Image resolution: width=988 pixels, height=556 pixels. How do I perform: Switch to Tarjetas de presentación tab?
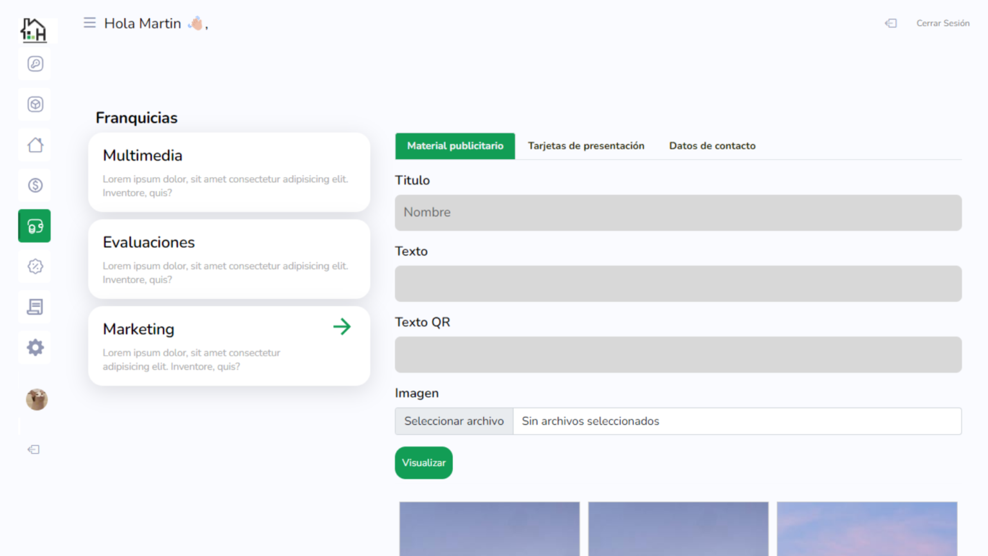pos(586,146)
